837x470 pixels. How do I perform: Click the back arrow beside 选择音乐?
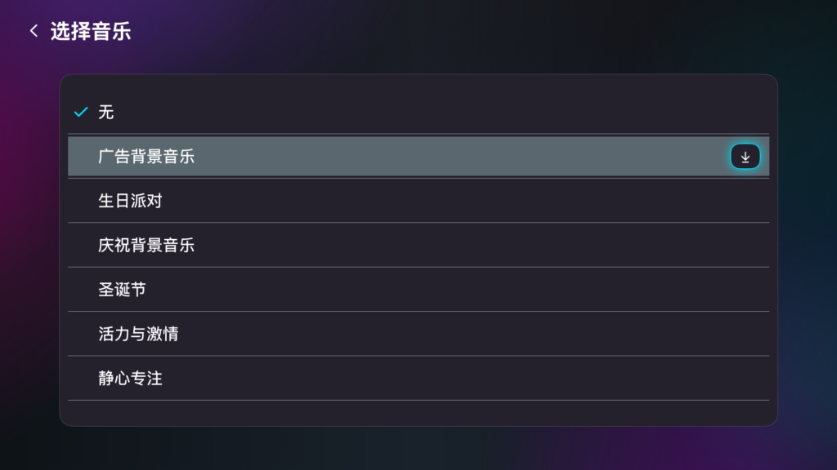click(x=34, y=32)
